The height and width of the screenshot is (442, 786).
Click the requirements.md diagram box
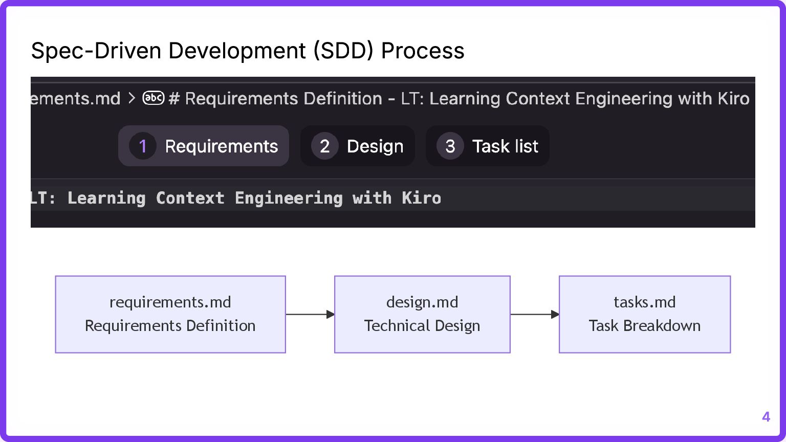170,314
